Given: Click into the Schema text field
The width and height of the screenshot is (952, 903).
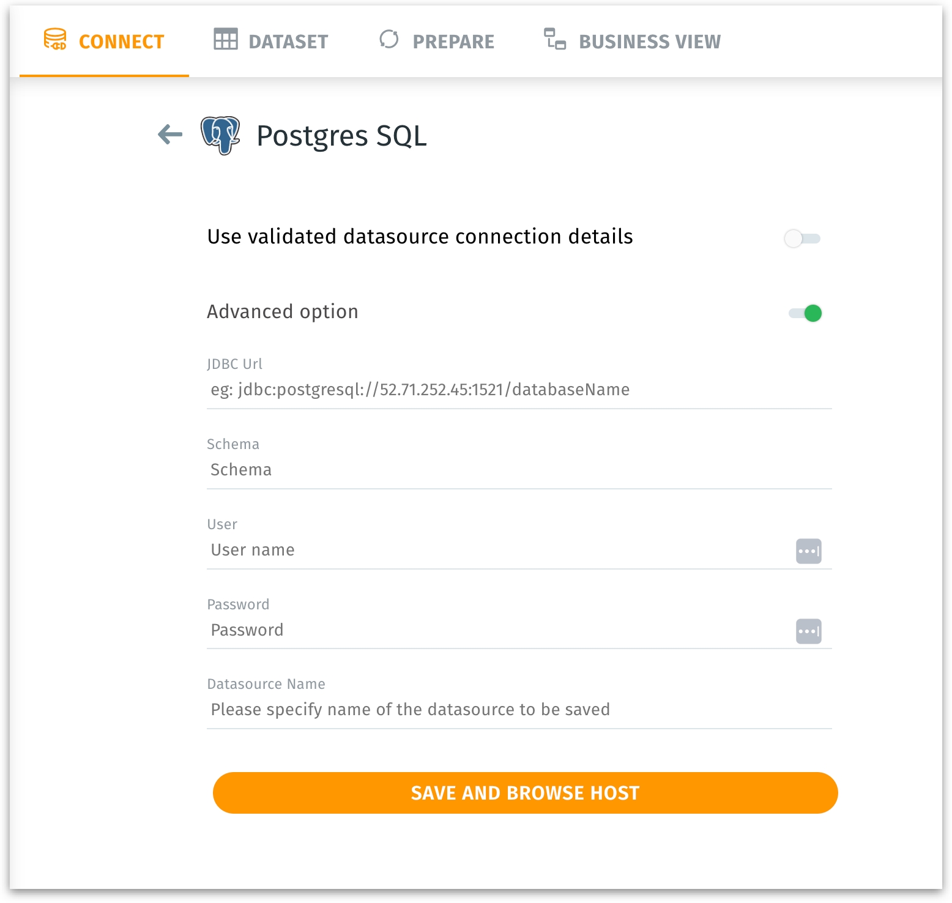Looking at the screenshot, I should point(519,470).
